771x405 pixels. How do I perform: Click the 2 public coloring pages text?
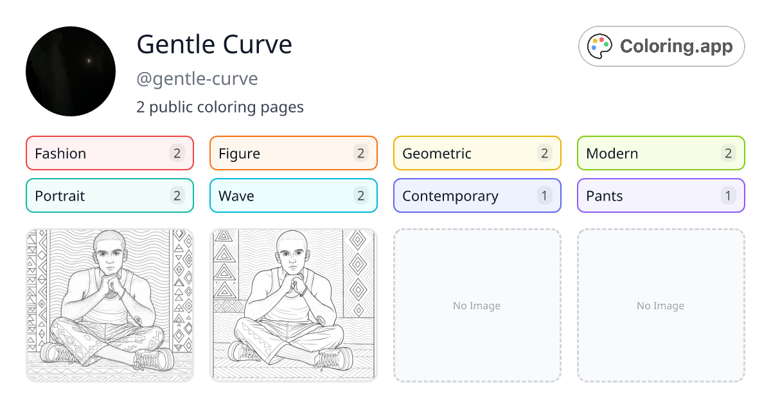pos(220,107)
